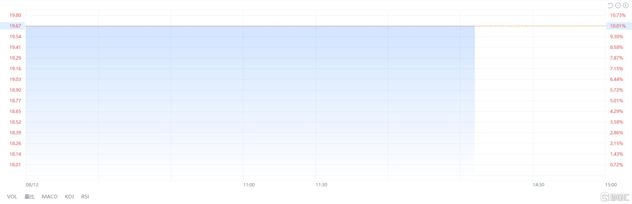Show the RSI indicator tab
632x204 pixels.
click(x=85, y=196)
